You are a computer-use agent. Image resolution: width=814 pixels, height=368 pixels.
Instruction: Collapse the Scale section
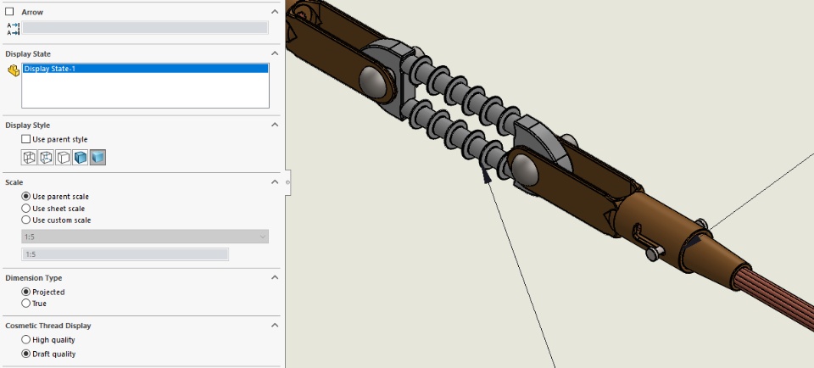(x=275, y=181)
